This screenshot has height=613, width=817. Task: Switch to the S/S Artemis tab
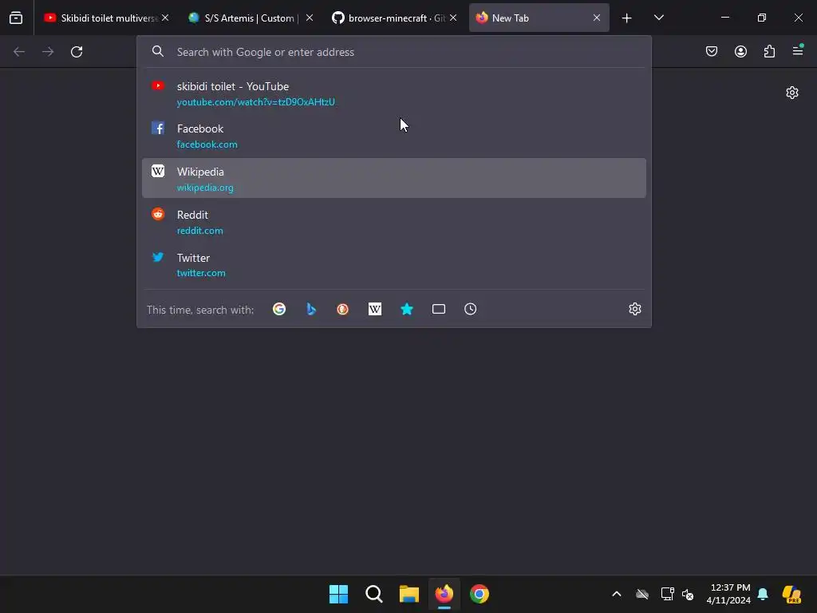[251, 18]
